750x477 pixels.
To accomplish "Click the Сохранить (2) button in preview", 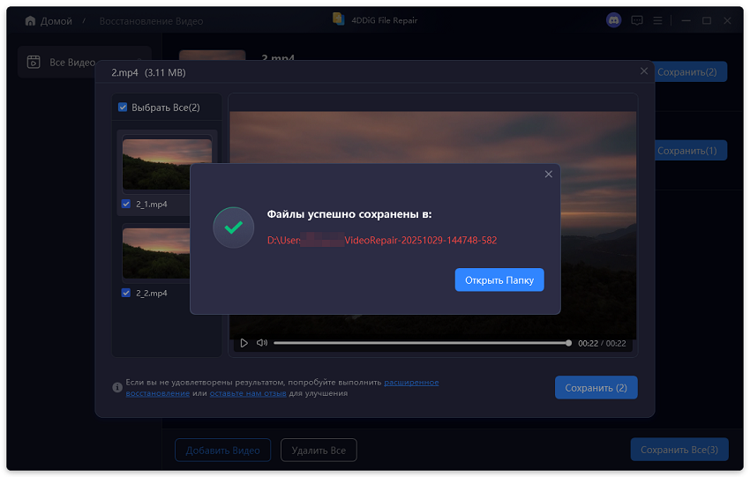I will click(x=596, y=388).
